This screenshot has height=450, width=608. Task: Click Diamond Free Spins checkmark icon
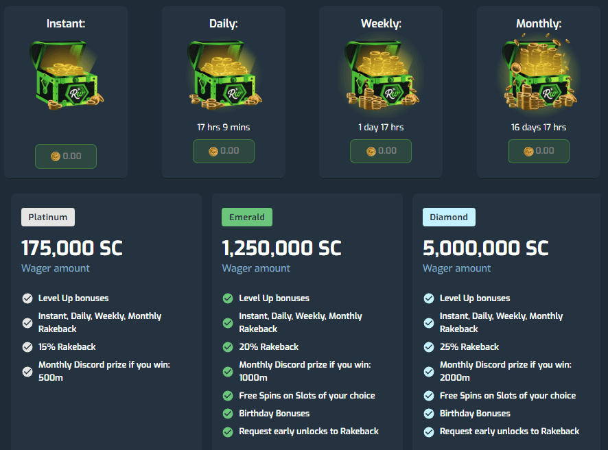click(429, 396)
